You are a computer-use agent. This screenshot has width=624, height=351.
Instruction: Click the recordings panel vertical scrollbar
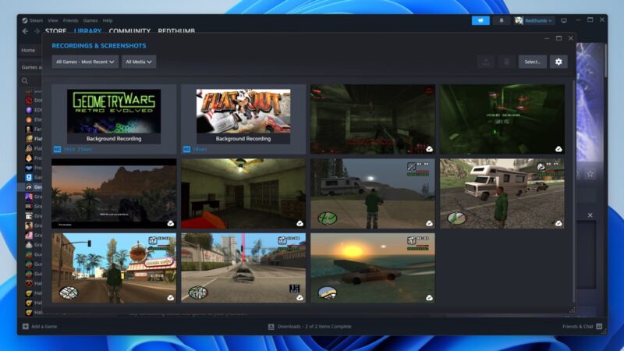point(573,191)
